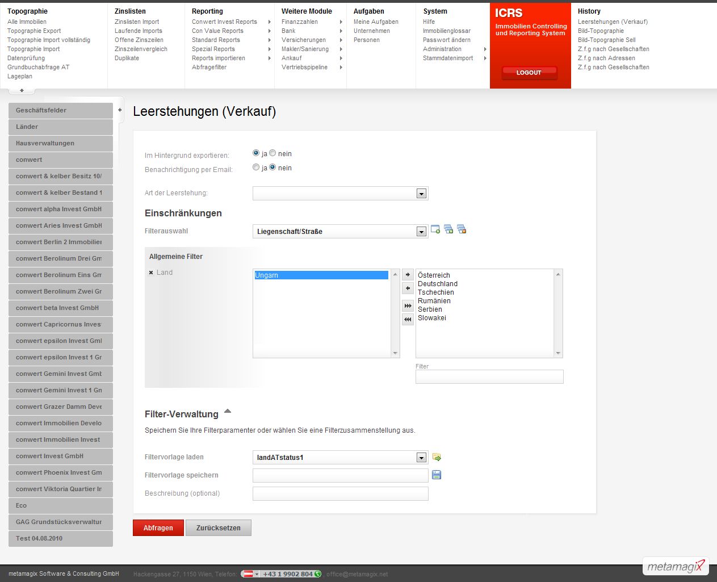Select GAG Grundstücksverwaltung sidebar item
Viewport: 717px width, 582px height.
point(61,522)
